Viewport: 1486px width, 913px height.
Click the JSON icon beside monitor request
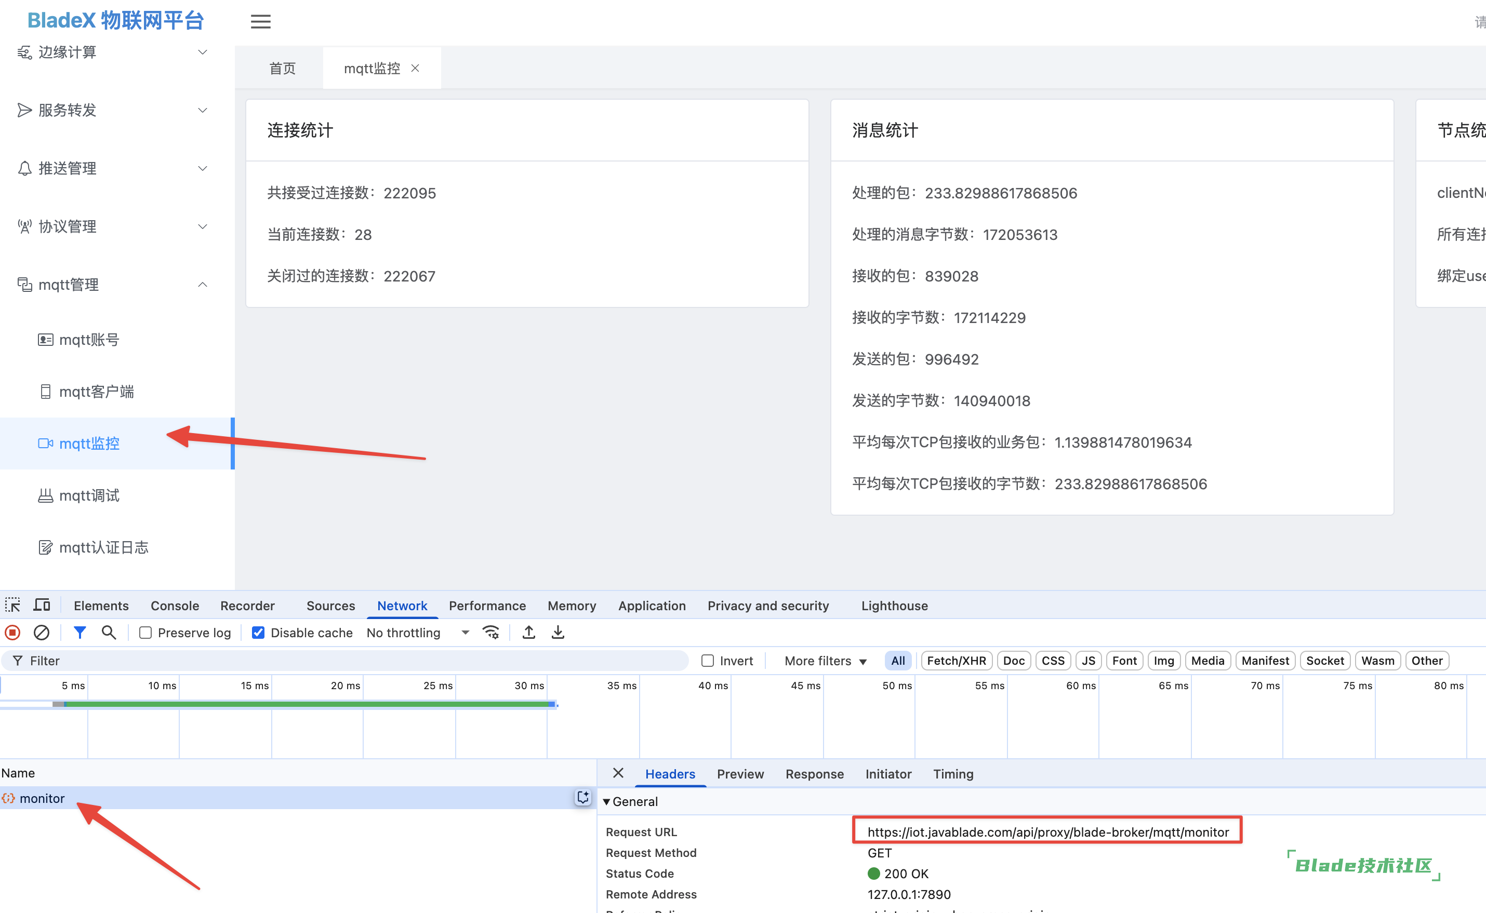(8, 798)
